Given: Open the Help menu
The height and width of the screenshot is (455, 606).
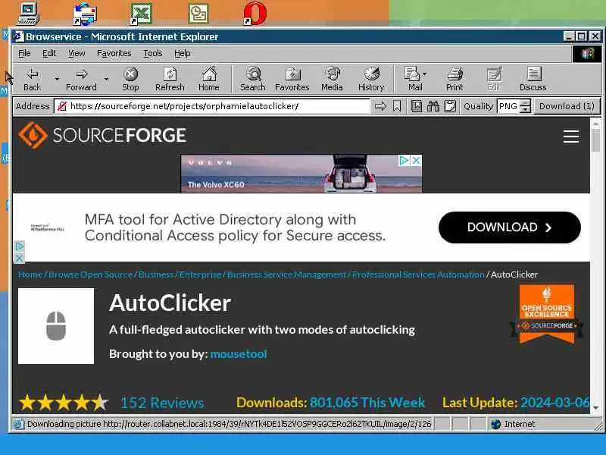Looking at the screenshot, I should point(182,53).
